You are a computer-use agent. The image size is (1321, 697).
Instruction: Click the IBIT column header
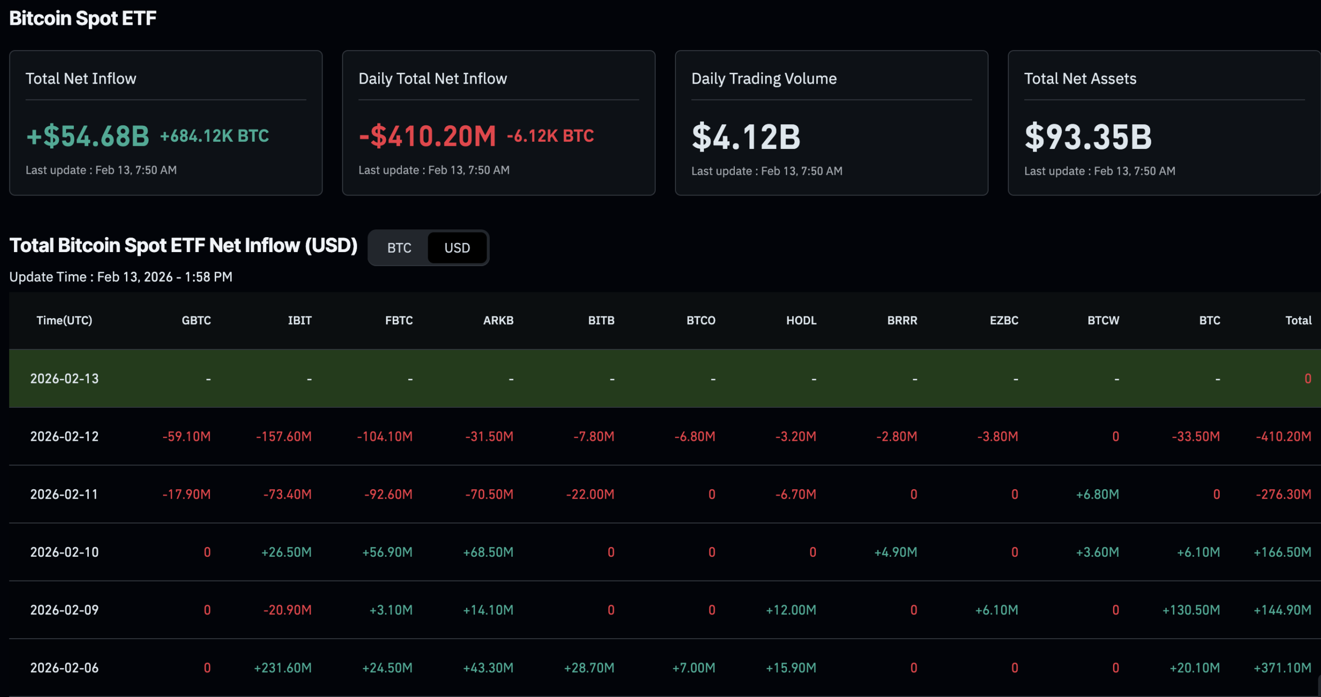pyautogui.click(x=300, y=320)
